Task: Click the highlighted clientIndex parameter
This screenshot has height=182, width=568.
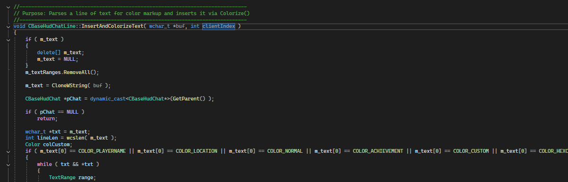Action: coord(219,26)
